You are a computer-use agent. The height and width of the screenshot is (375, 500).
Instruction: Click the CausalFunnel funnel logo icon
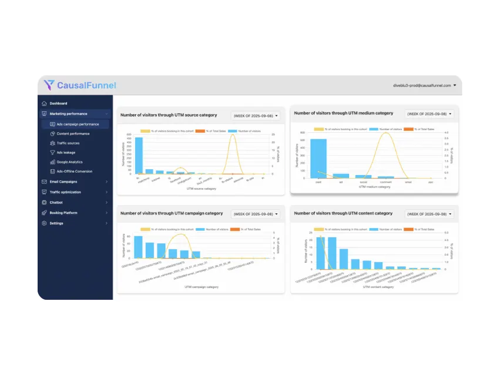tap(49, 85)
